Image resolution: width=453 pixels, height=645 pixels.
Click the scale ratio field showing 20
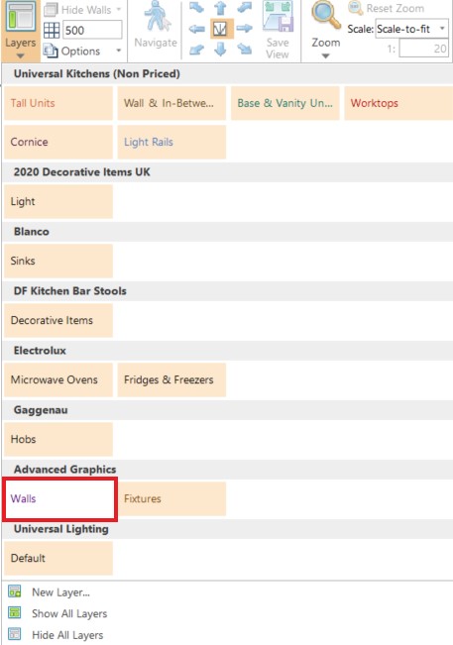click(x=423, y=49)
